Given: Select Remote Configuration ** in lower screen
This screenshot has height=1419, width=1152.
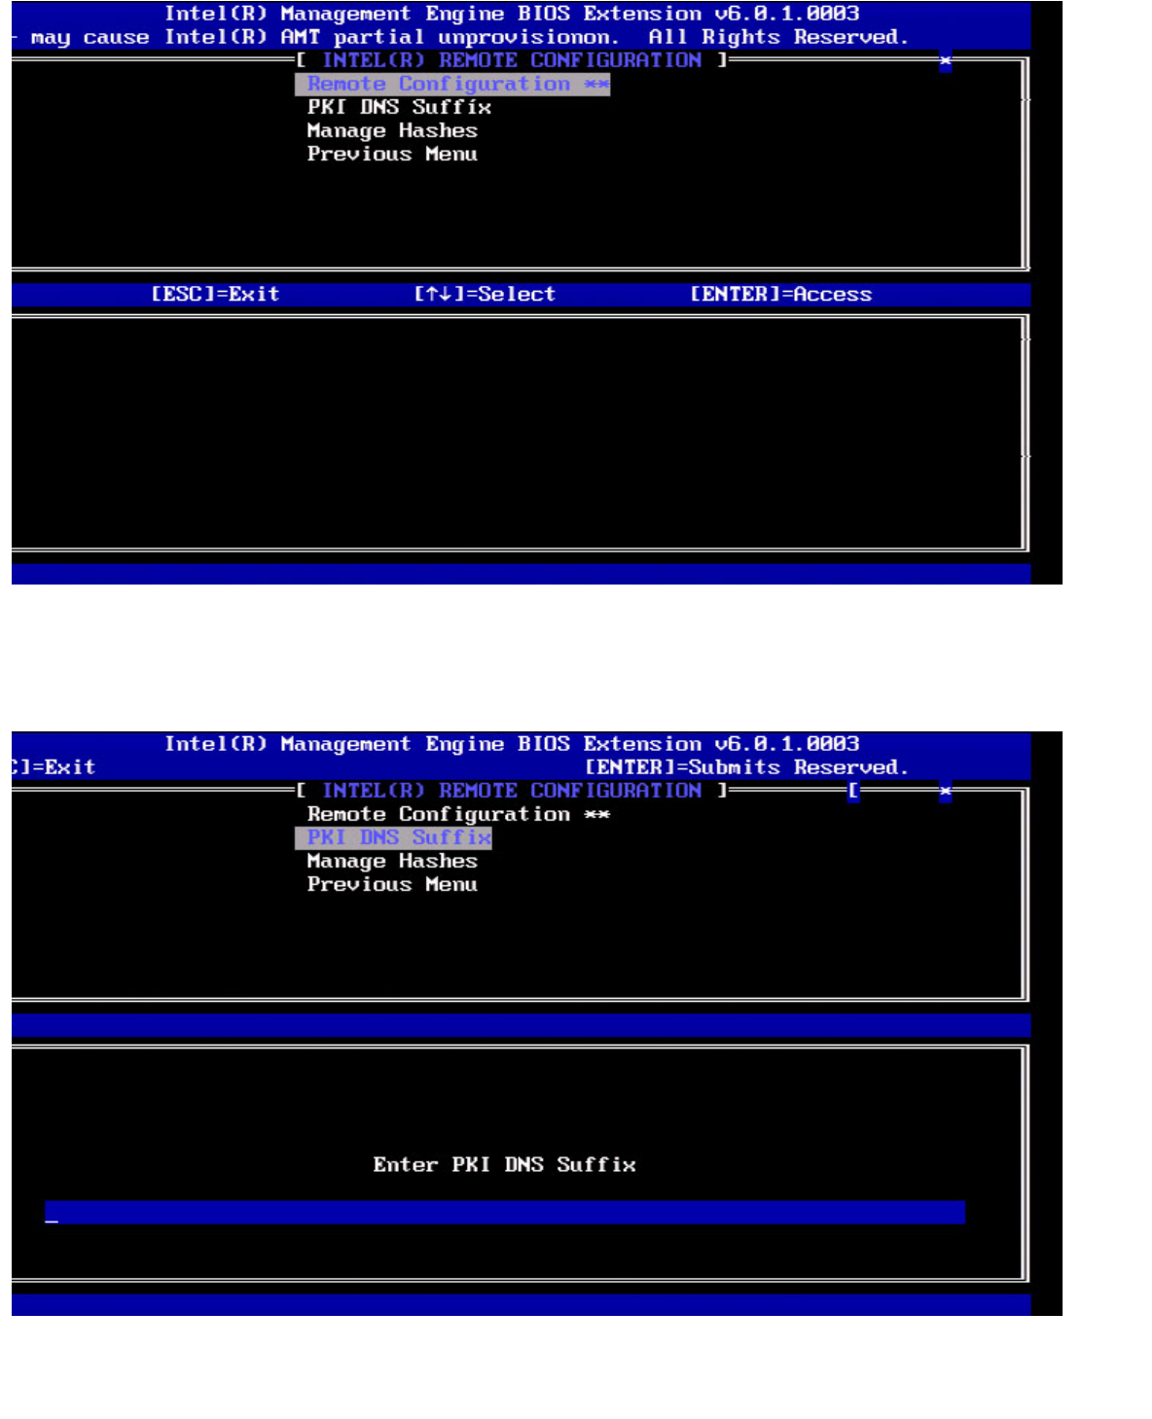Looking at the screenshot, I should (x=458, y=814).
